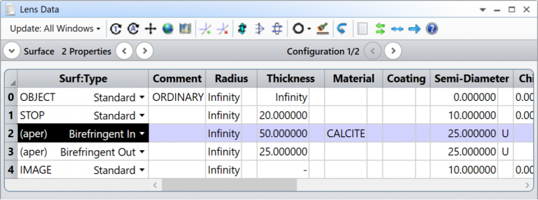Screen dimensions: 538x200
Task: Expand the Surface 2 Properties panel
Action: (x=12, y=51)
